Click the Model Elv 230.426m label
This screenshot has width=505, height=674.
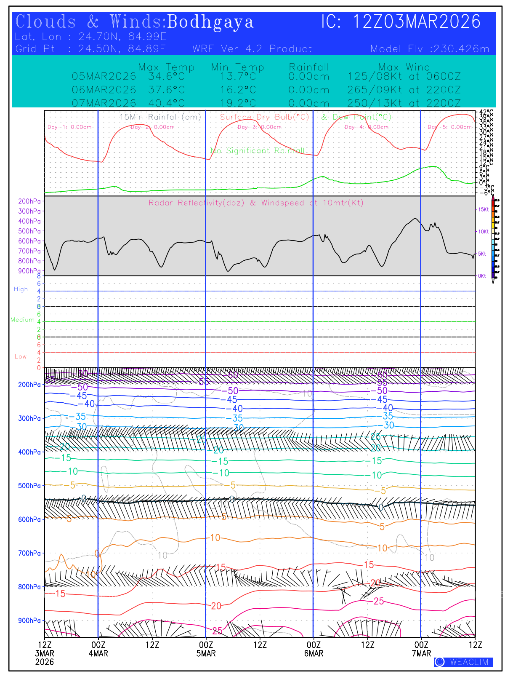click(430, 49)
